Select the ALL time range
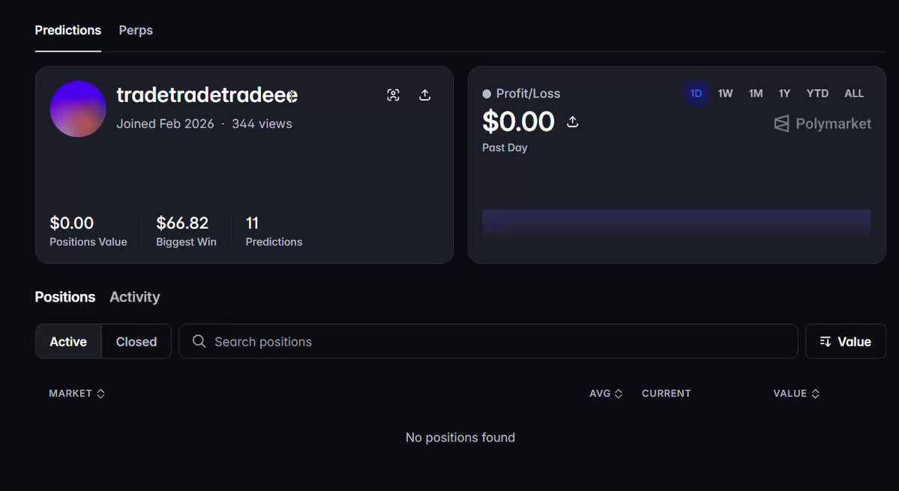This screenshot has width=899, height=491. (854, 94)
